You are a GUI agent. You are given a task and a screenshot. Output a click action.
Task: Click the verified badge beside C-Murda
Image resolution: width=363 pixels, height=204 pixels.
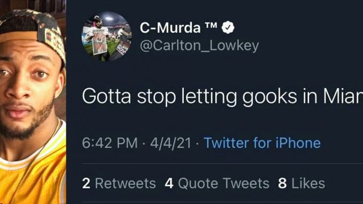pyautogui.click(x=228, y=27)
